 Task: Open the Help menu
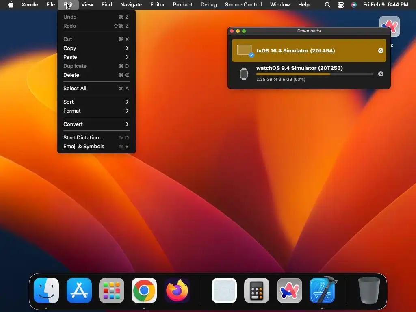[x=303, y=4]
